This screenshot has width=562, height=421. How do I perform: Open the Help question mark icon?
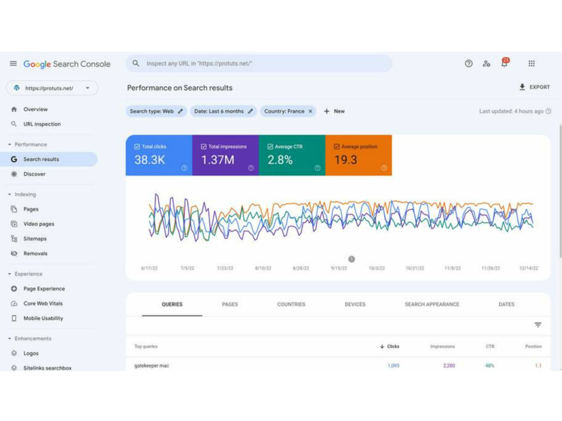tap(469, 64)
